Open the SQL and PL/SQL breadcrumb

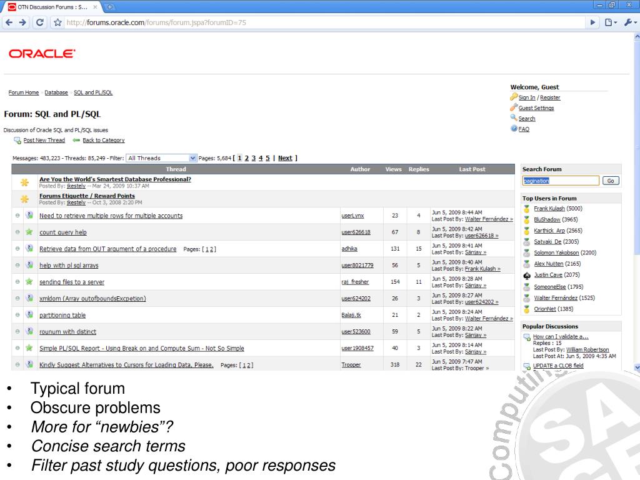[93, 92]
